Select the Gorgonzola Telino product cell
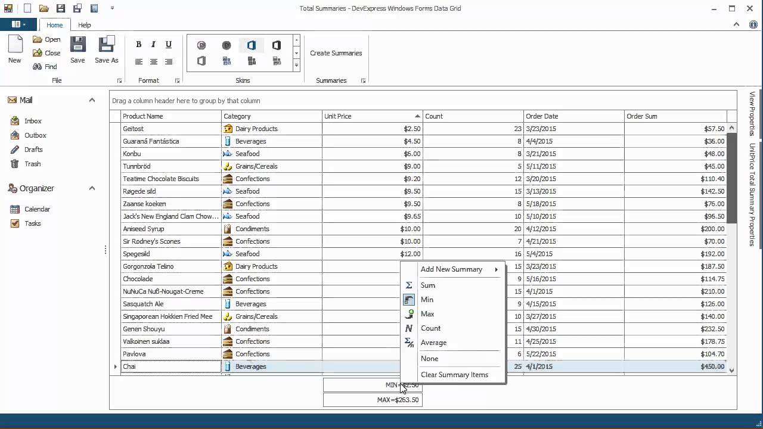 pyautogui.click(x=171, y=266)
